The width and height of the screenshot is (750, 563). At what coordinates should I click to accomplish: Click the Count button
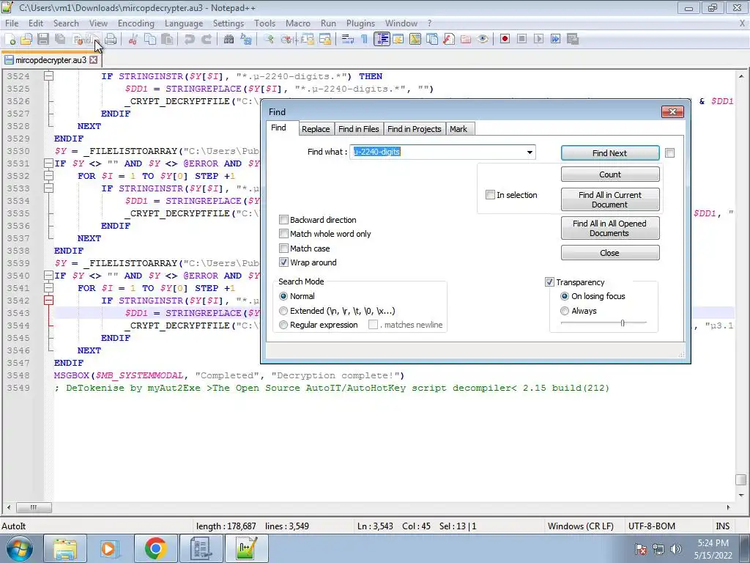point(610,174)
